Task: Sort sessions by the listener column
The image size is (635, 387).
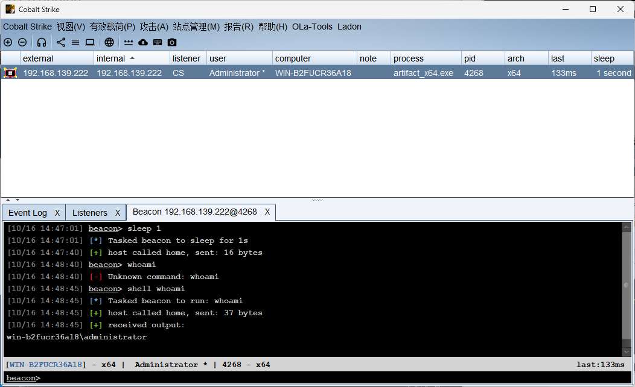Action: pyautogui.click(x=188, y=58)
